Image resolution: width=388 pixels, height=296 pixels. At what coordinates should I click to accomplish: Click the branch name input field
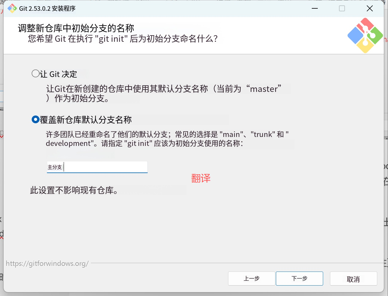(97, 167)
